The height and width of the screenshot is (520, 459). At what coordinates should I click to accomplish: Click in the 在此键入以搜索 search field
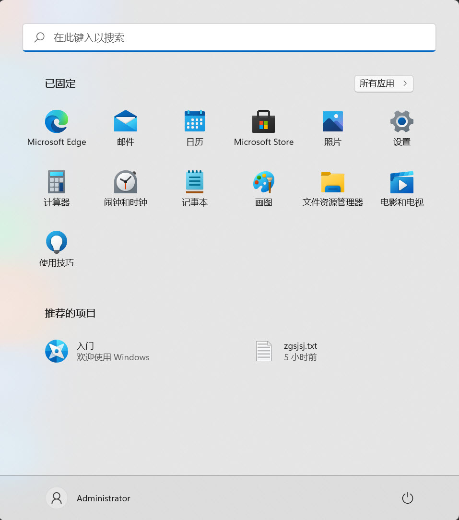[x=229, y=37]
